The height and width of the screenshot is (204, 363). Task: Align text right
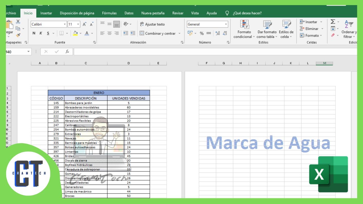point(117,33)
